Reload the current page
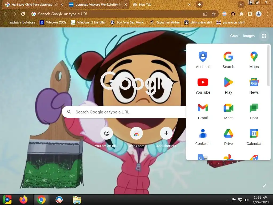The width and height of the screenshot is (273, 205). (23, 14)
